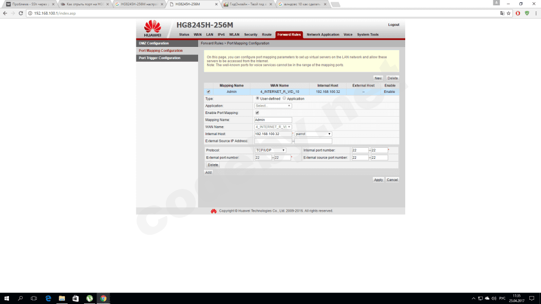541x304 pixels.
Task: Select the Application type radio button
Action: click(284, 98)
